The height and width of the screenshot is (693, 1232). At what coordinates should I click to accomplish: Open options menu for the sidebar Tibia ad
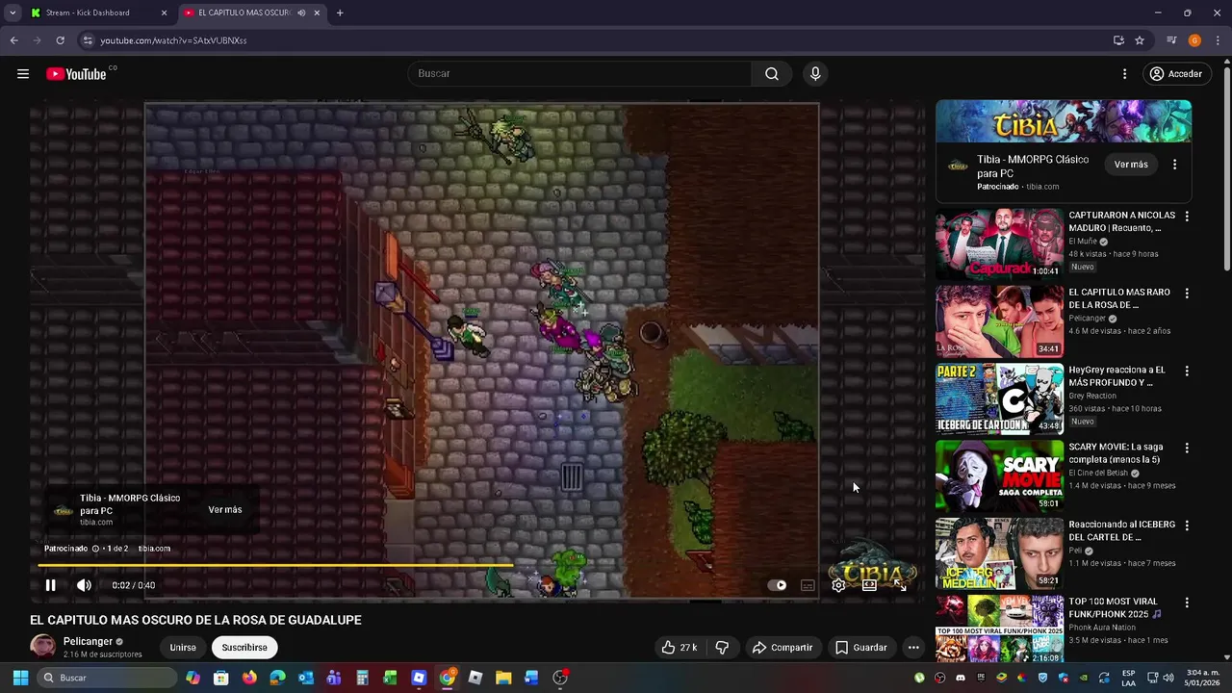1174,165
